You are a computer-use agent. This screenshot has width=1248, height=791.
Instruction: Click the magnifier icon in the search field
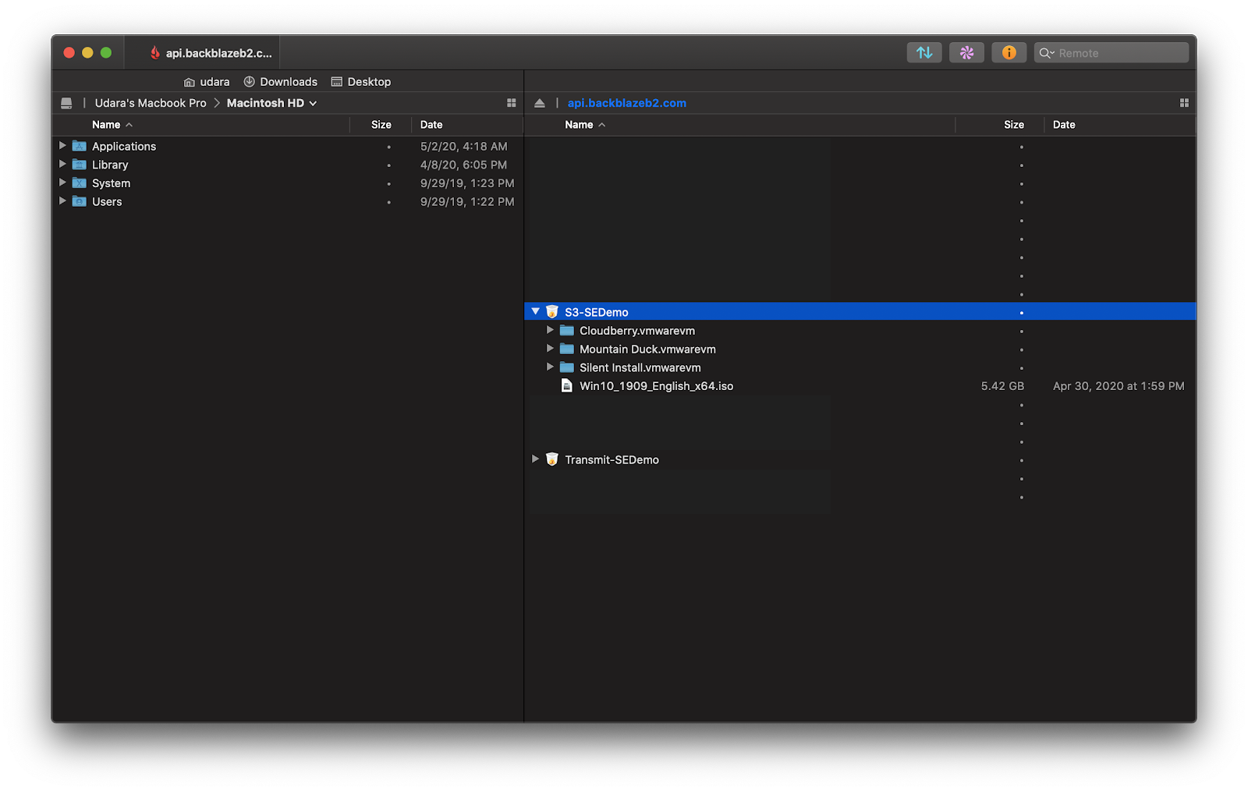[x=1046, y=53]
